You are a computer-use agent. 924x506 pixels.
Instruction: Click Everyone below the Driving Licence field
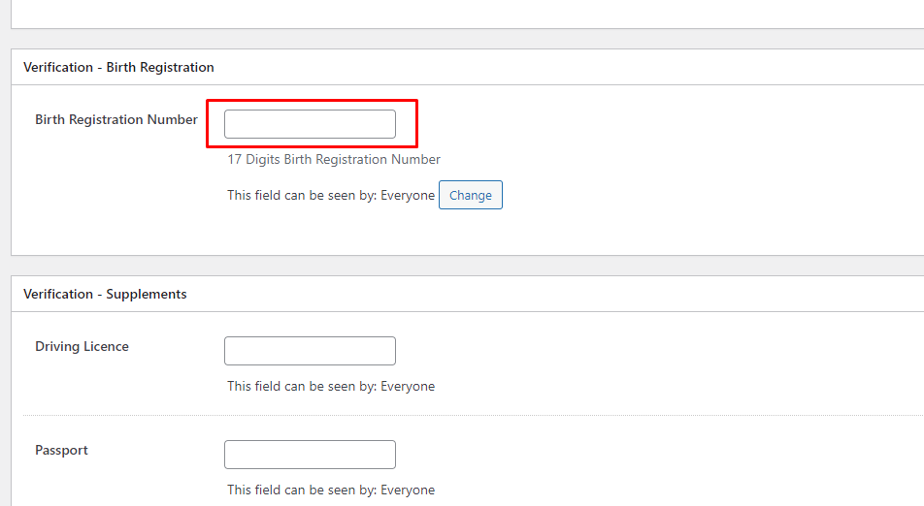[x=408, y=387]
